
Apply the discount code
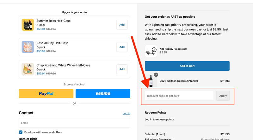pyautogui.click(x=223, y=96)
